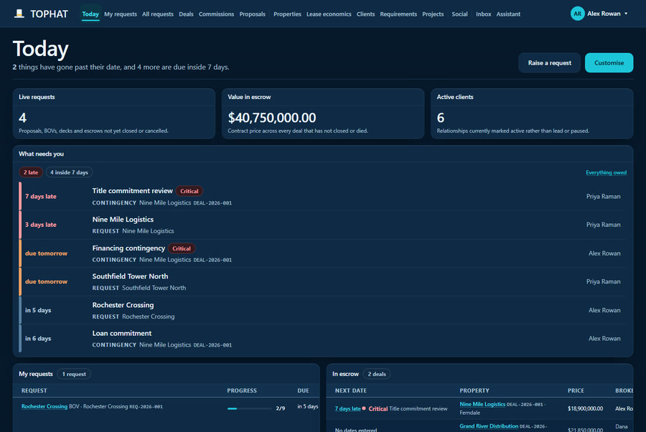This screenshot has height=432, width=646.
Task: Click the 2 deals pill
Action: [x=377, y=374]
